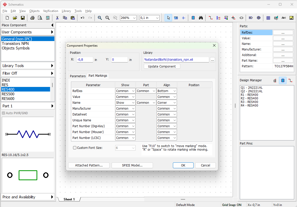Screen dimensions: 297x207
Task: Click the Save floppy disk icon
Action: click(22, 18)
